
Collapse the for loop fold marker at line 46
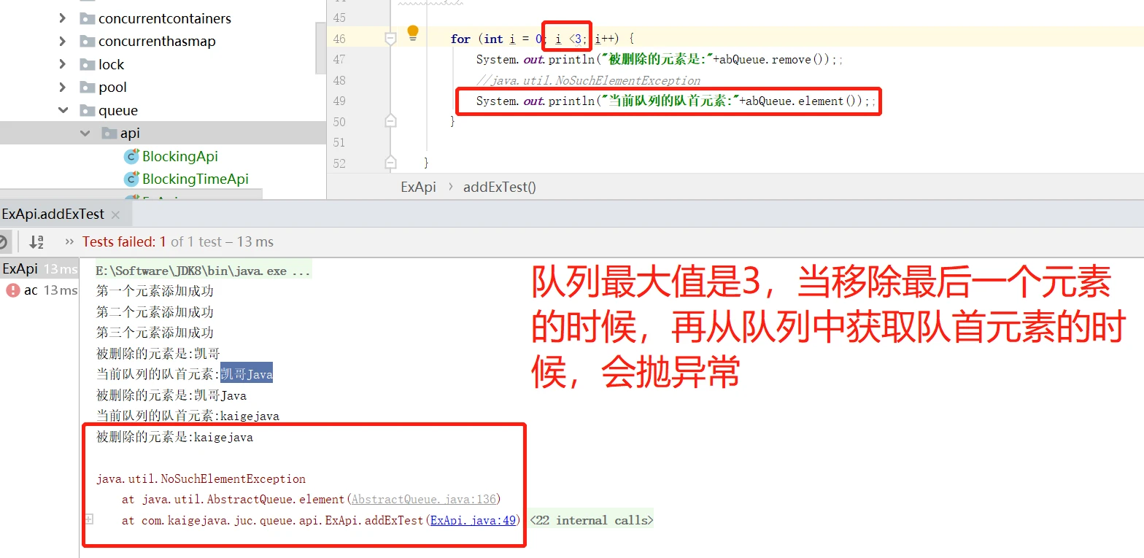point(390,39)
